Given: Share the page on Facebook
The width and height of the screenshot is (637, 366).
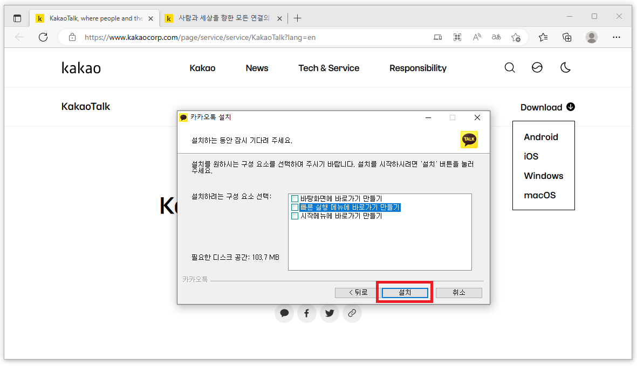Looking at the screenshot, I should [307, 313].
